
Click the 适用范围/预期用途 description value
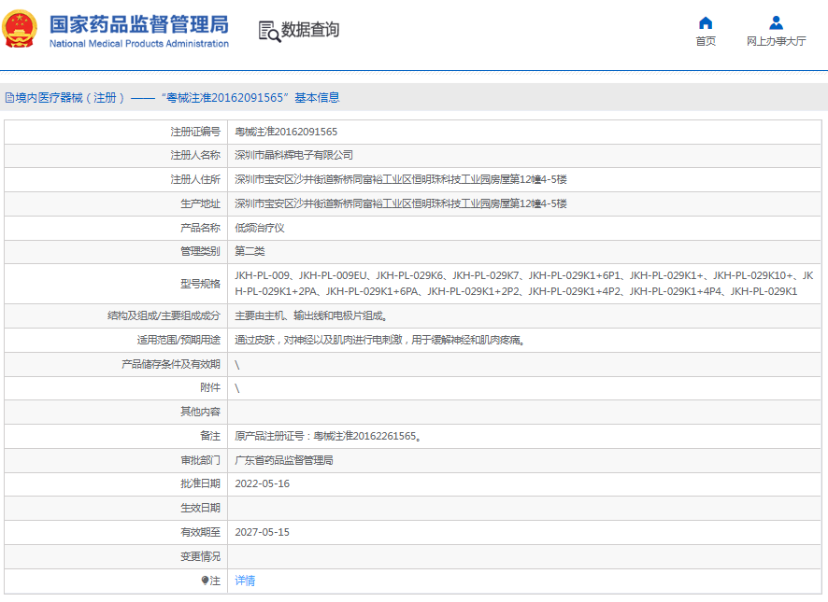pyautogui.click(x=380, y=340)
